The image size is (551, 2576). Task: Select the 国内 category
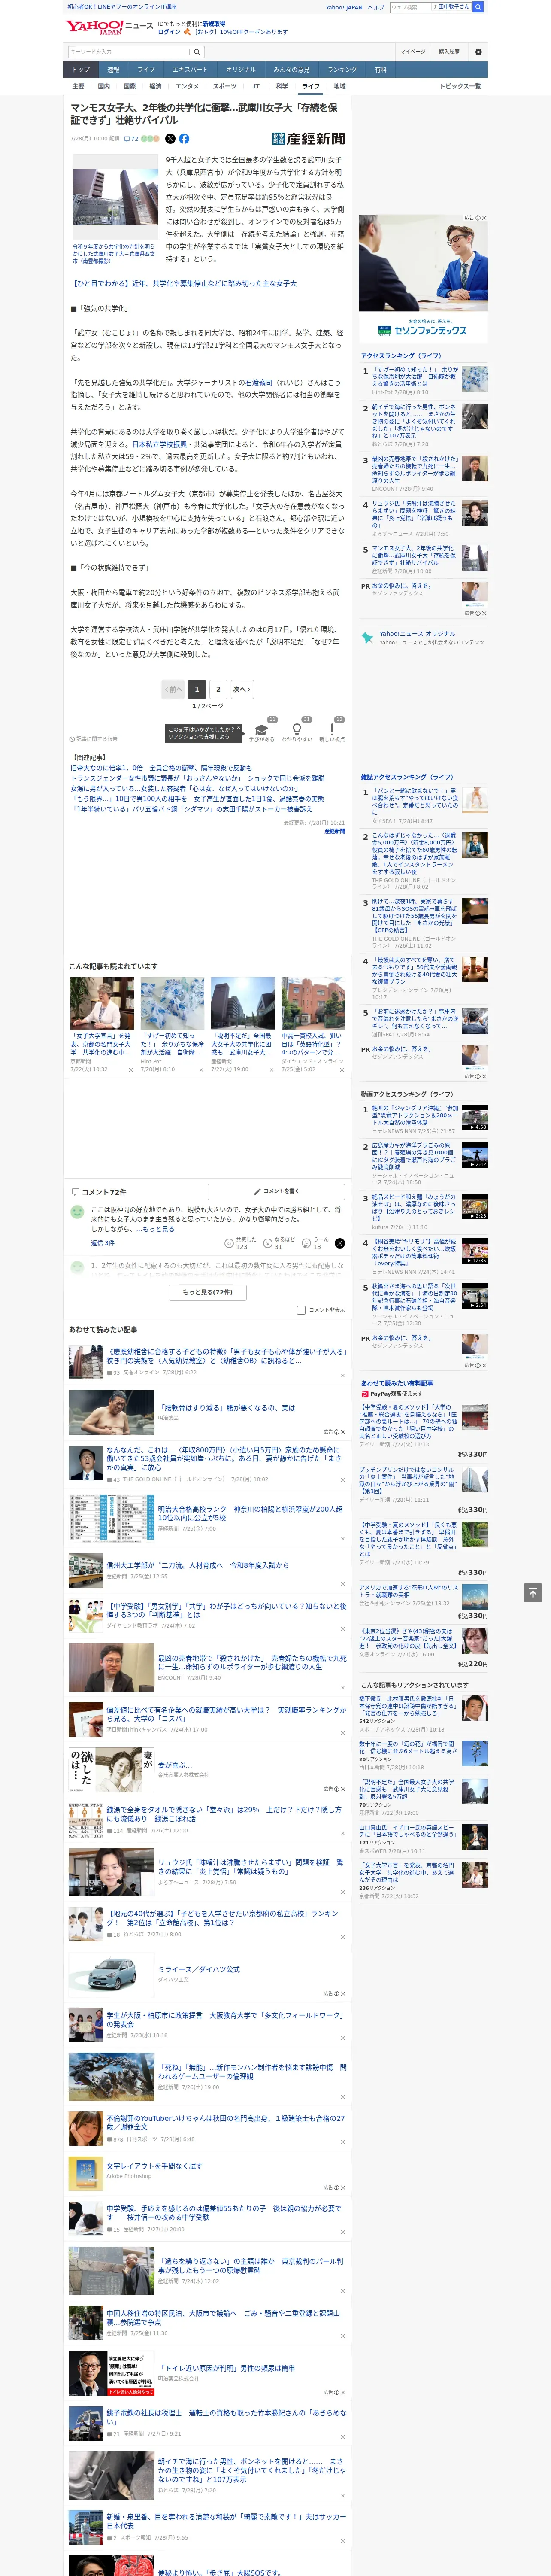(104, 86)
